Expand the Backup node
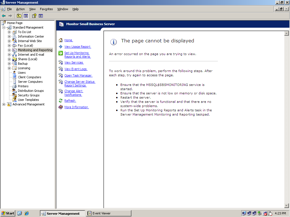 [9, 64]
